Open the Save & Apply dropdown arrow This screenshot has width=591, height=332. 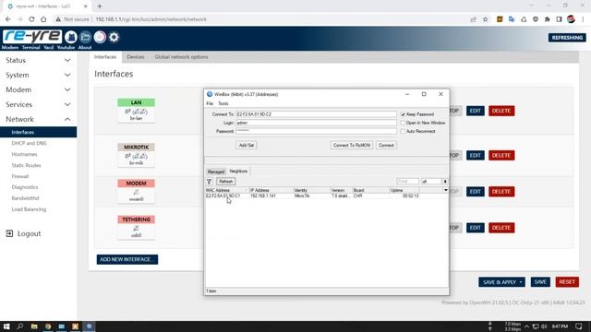click(x=521, y=282)
